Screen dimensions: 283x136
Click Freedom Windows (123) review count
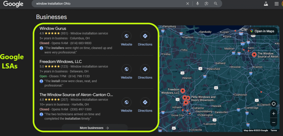[x=64, y=66]
